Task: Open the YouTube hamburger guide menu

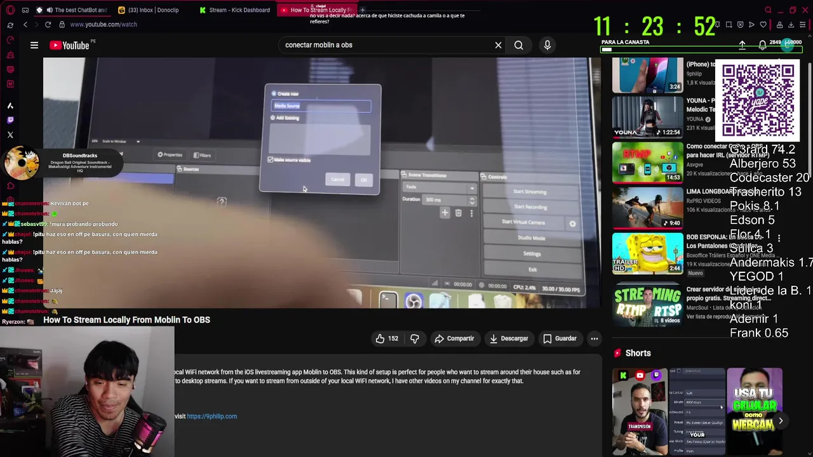Action: coord(34,45)
